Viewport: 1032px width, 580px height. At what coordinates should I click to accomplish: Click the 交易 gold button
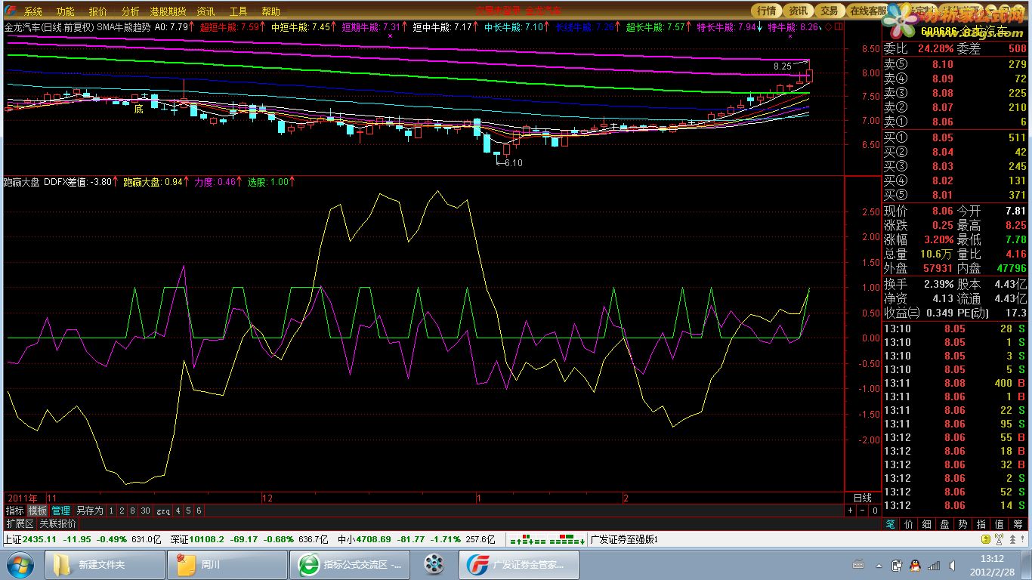tap(830, 11)
